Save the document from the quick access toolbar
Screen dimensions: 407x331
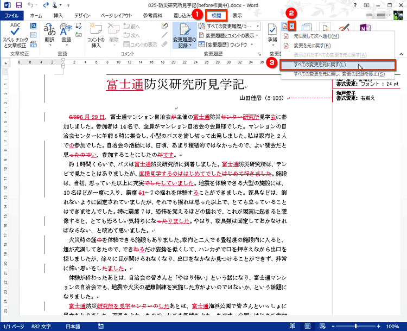[x=18, y=5]
